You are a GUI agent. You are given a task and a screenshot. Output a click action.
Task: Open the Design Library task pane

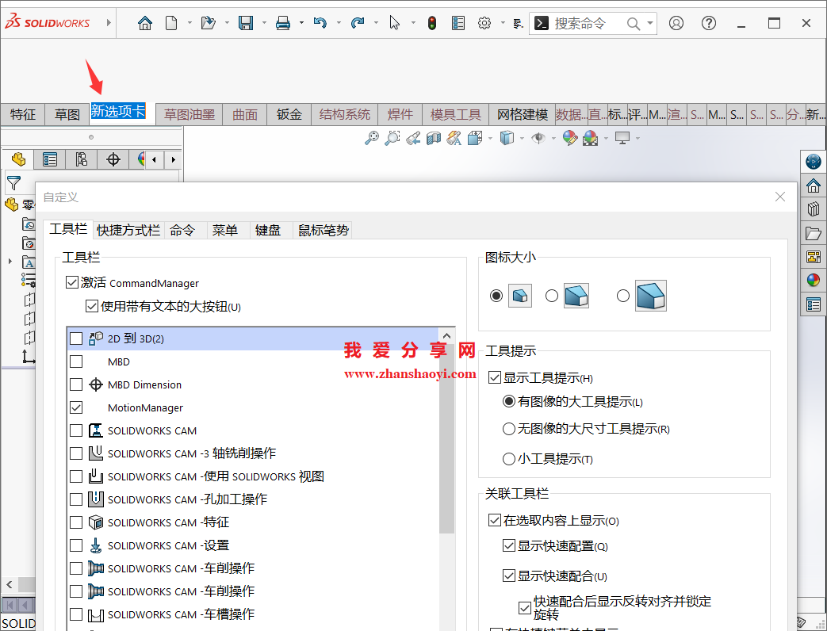[x=813, y=208]
